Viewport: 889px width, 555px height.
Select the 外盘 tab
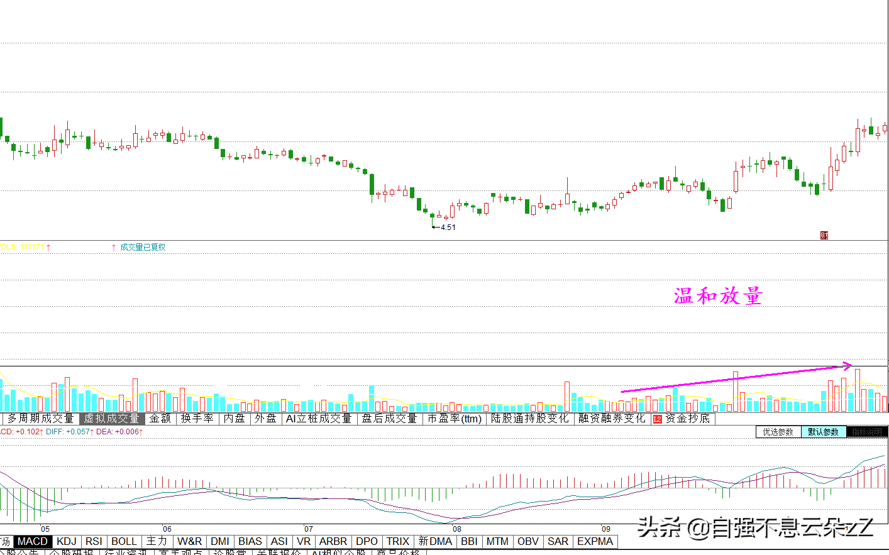(x=265, y=419)
